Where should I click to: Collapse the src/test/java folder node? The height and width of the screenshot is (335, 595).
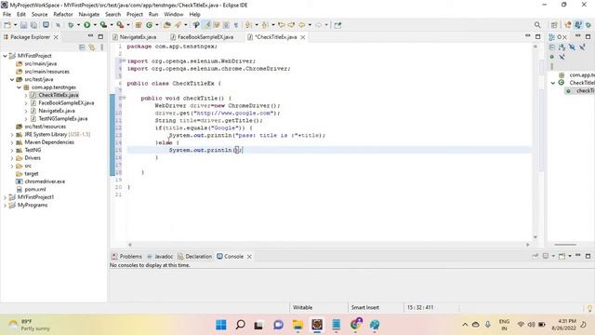point(12,79)
